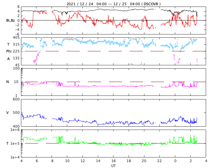Click the T label above Phi
Viewport: 210px width, 168px height.
[8, 44]
